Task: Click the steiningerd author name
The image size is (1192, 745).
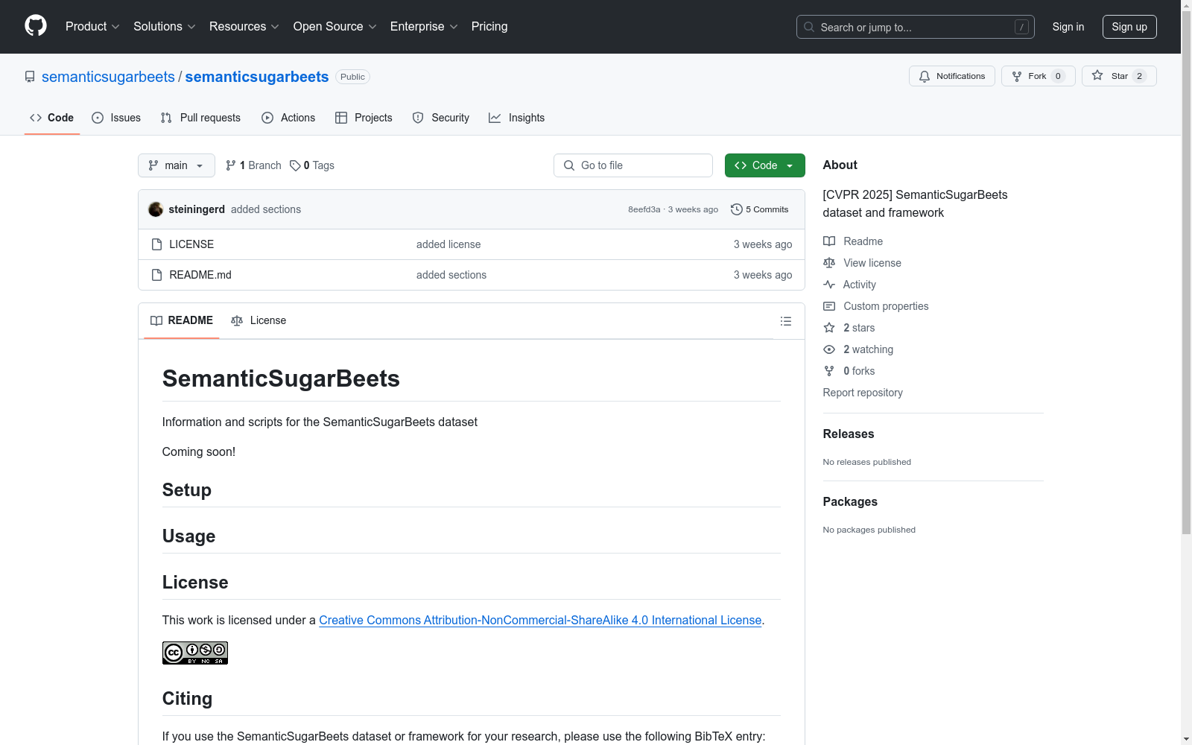Action: pyautogui.click(x=197, y=209)
